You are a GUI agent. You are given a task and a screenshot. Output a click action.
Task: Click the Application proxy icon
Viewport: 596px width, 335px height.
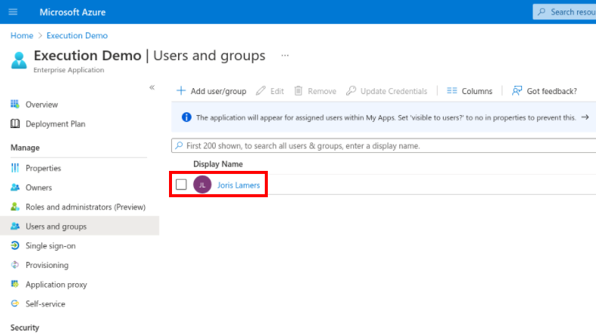click(x=15, y=284)
